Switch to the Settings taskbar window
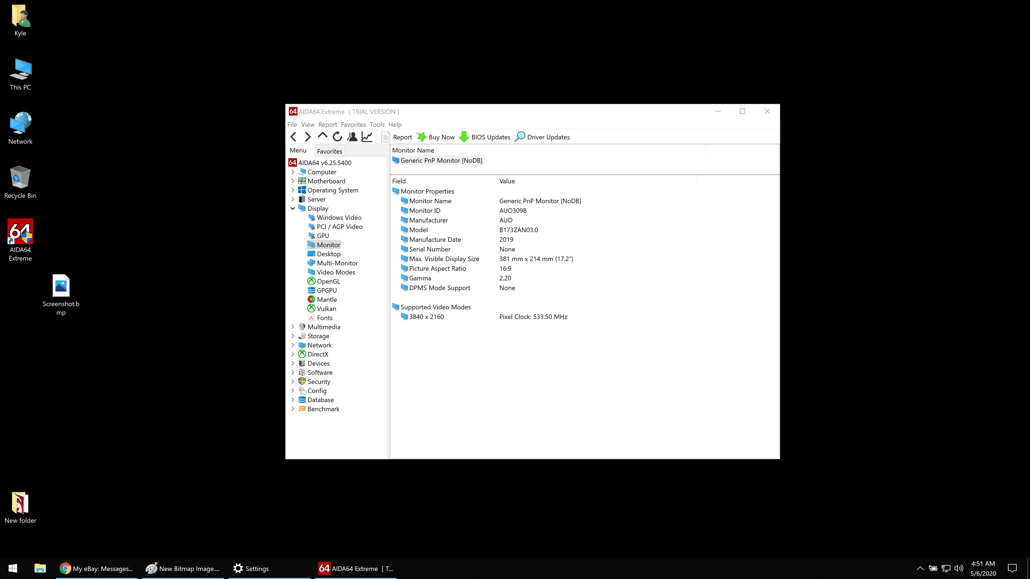Image resolution: width=1030 pixels, height=579 pixels. tap(269, 568)
